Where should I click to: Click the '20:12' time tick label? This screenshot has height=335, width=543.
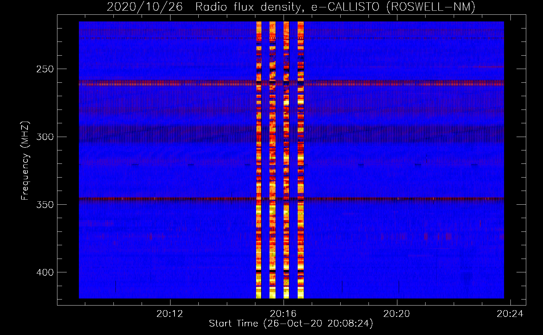(170, 314)
